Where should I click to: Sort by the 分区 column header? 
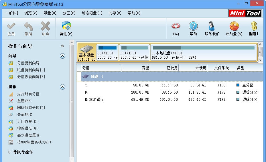tap(101, 68)
